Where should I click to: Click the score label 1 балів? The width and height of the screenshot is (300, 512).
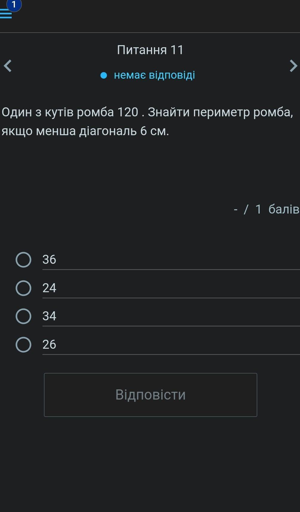(x=277, y=209)
